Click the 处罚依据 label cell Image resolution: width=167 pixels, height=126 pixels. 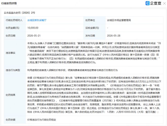click(15, 120)
